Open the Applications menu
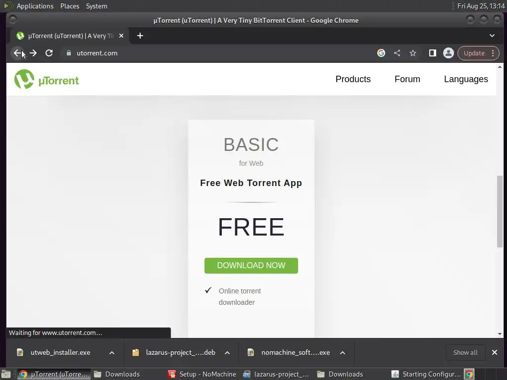Viewport: 507px width, 380px height. (35, 6)
